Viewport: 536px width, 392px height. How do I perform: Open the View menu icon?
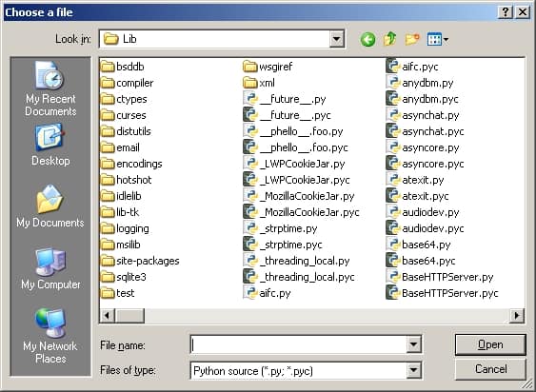438,39
